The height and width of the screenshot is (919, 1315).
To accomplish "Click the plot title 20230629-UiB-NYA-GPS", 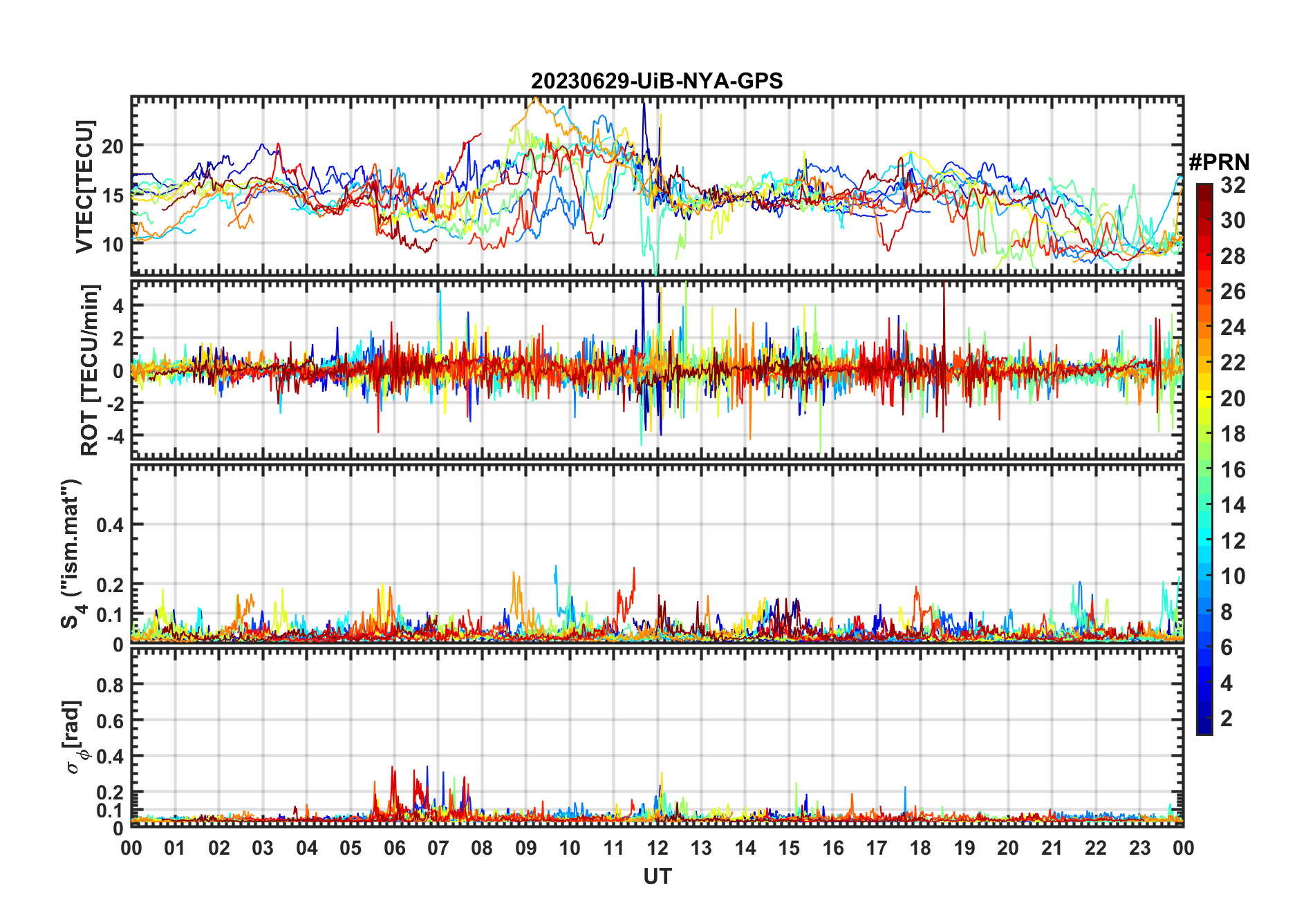I will (657, 82).
